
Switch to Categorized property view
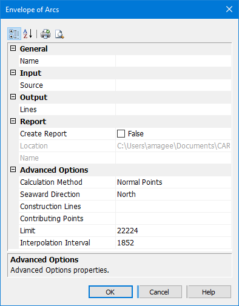(14, 34)
